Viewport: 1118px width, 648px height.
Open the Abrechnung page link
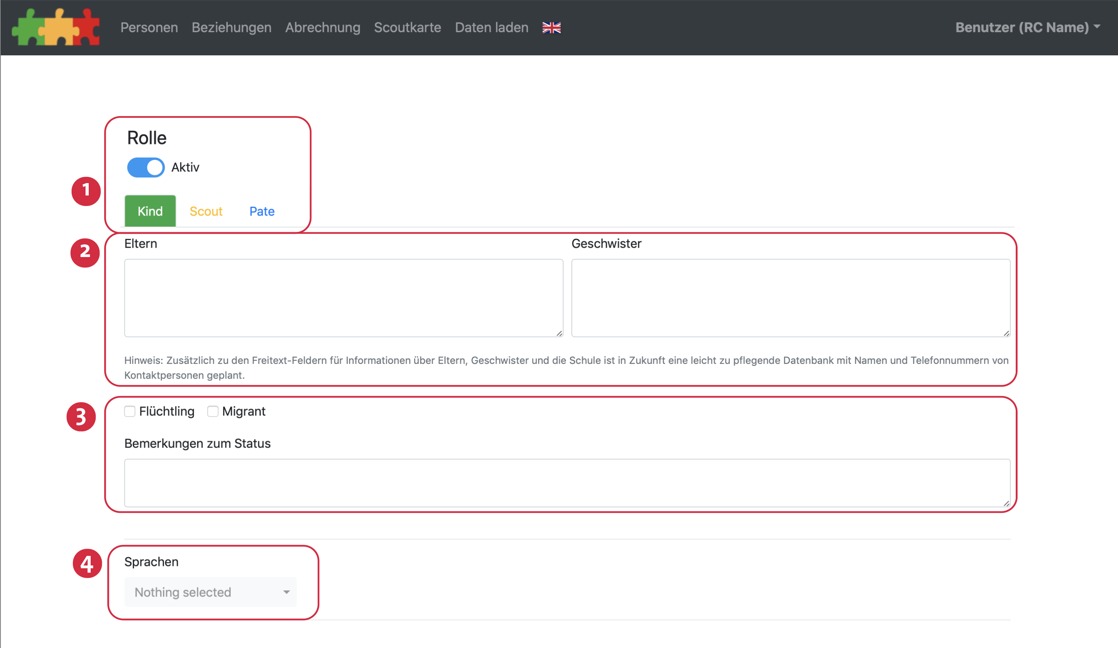[x=323, y=27]
